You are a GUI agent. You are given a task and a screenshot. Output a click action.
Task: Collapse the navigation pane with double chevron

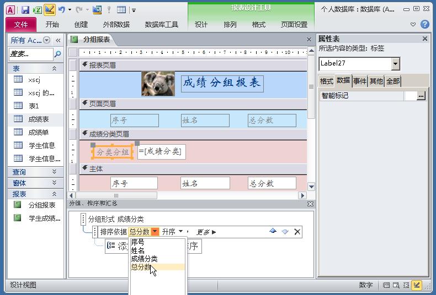tap(58, 41)
